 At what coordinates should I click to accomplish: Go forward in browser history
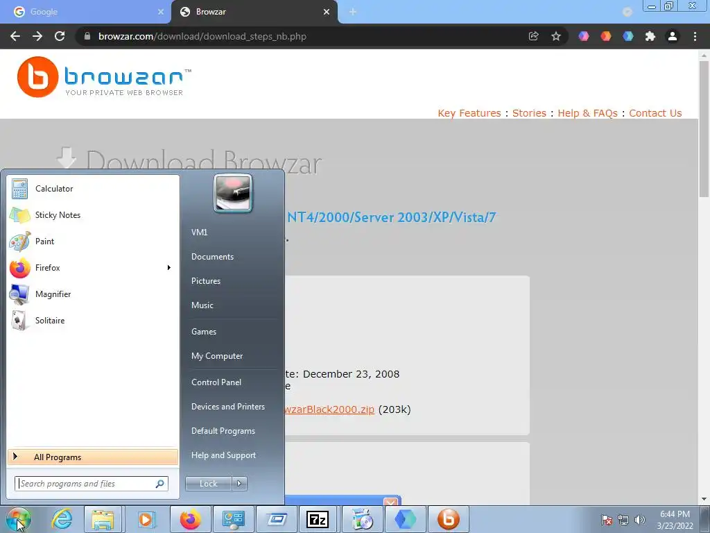(37, 36)
